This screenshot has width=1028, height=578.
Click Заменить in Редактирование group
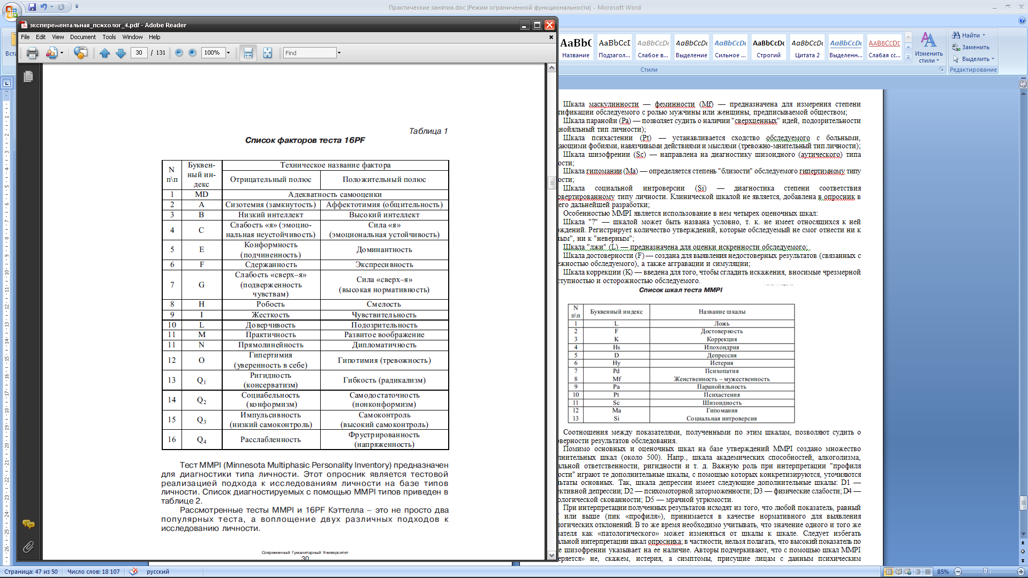point(971,47)
